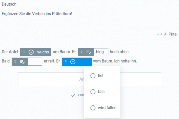The width and height of the screenshot is (179, 119).
Task: Click the number 2 badge beside hing
Action: coord(81,52)
